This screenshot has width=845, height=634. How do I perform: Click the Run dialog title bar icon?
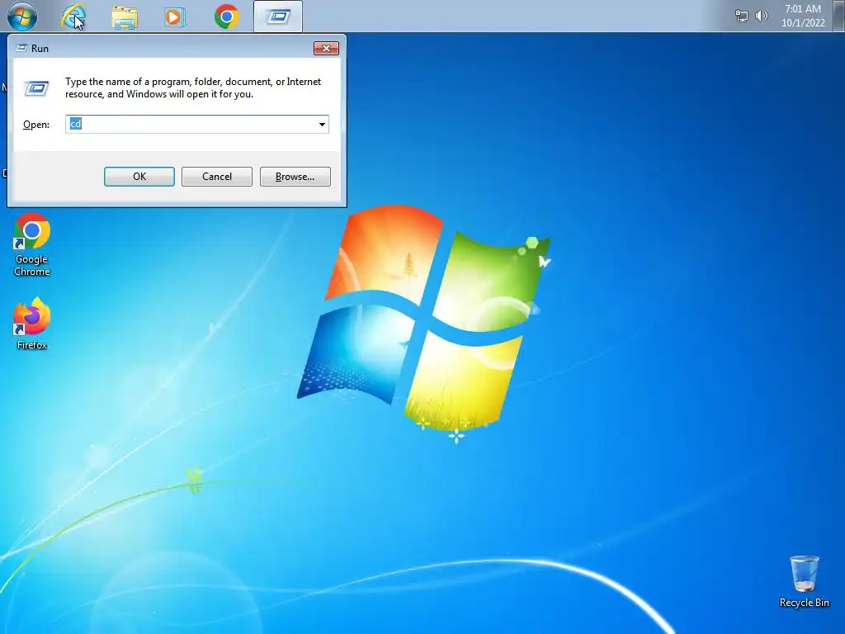(21, 48)
